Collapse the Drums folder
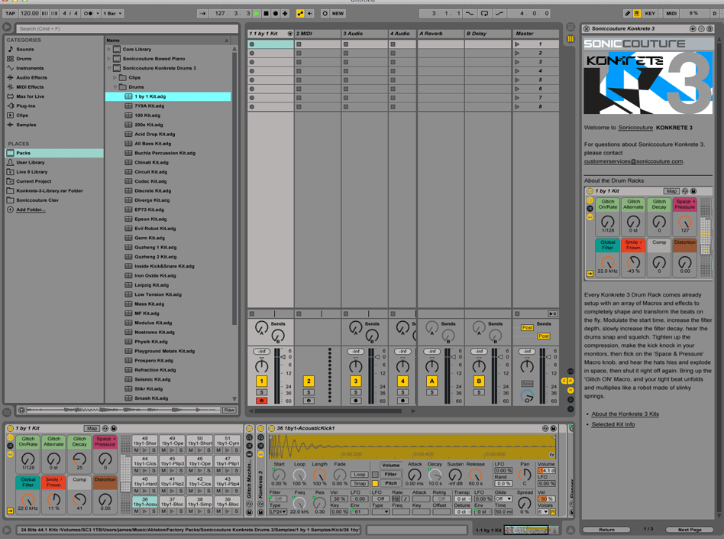 tap(115, 87)
